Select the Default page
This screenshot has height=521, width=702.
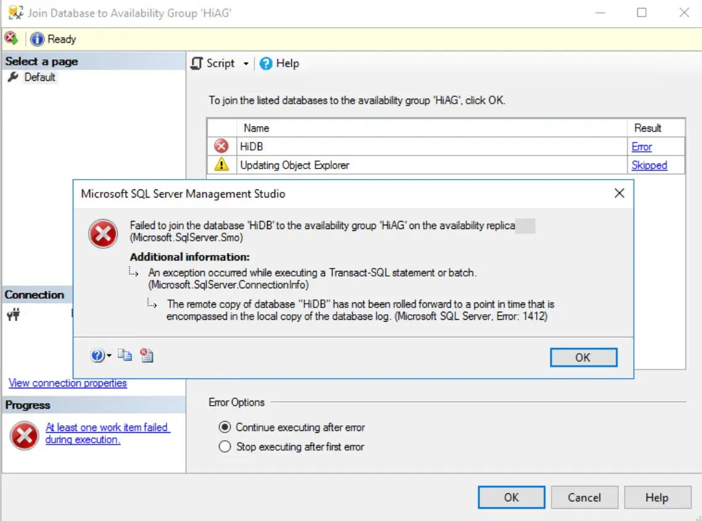[40, 77]
